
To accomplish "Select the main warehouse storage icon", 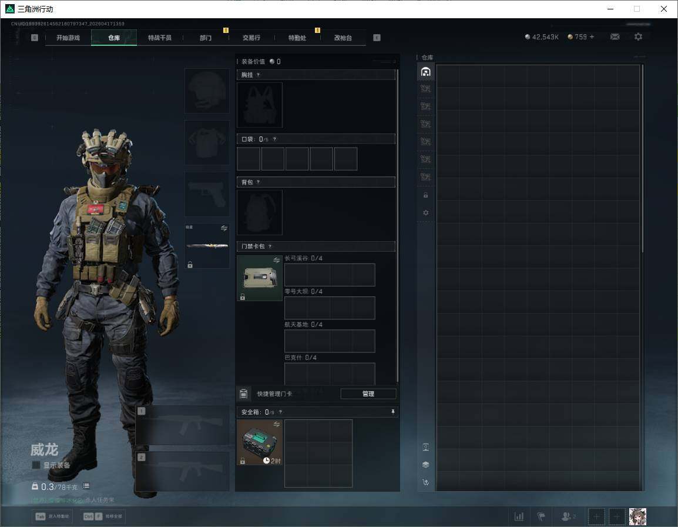I will click(425, 72).
